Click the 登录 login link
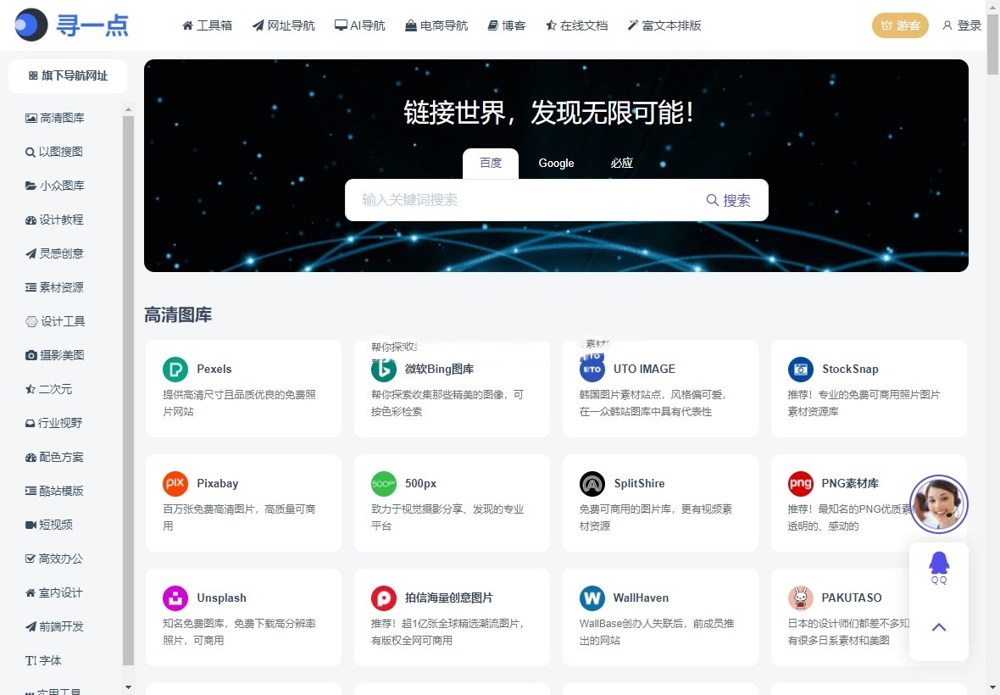 (962, 25)
